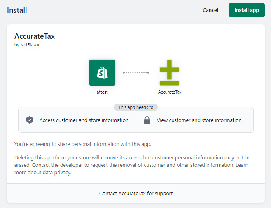Screen dimensions: 271x208
Task: Click the AccurateTax heading title
Action: (x=35, y=36)
